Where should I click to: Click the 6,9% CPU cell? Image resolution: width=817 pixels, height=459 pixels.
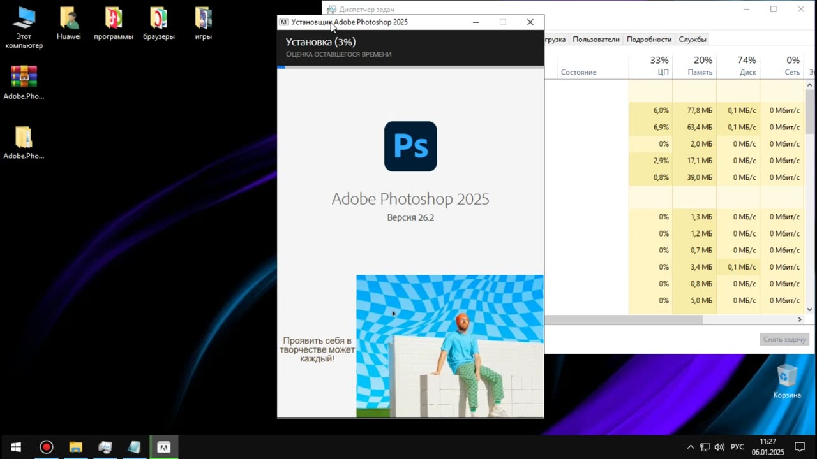point(650,127)
